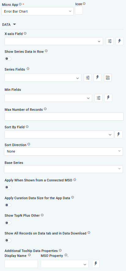Click the Min Fields filter settings icon
This screenshot has height=271, width=126.
98,98
